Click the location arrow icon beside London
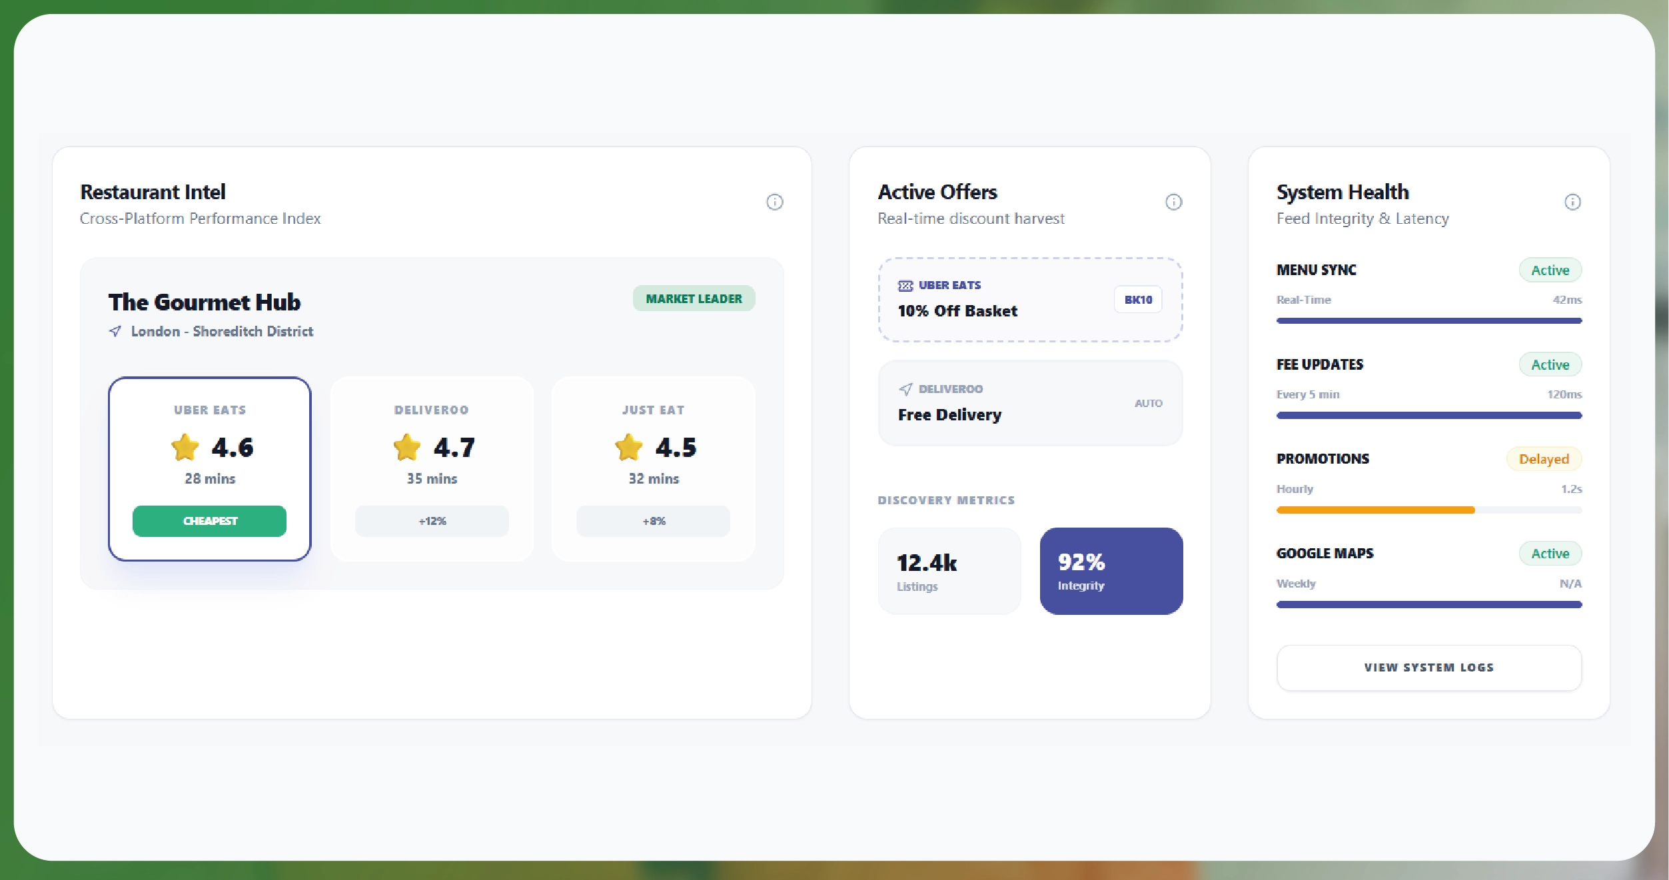 115,331
